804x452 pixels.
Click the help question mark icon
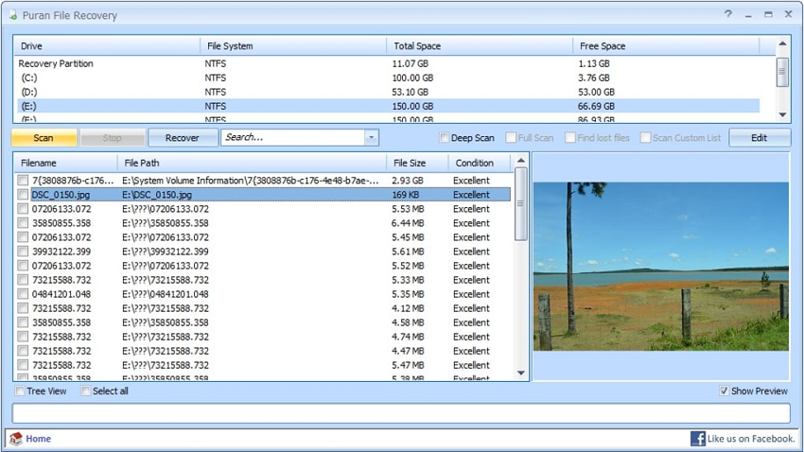click(728, 14)
